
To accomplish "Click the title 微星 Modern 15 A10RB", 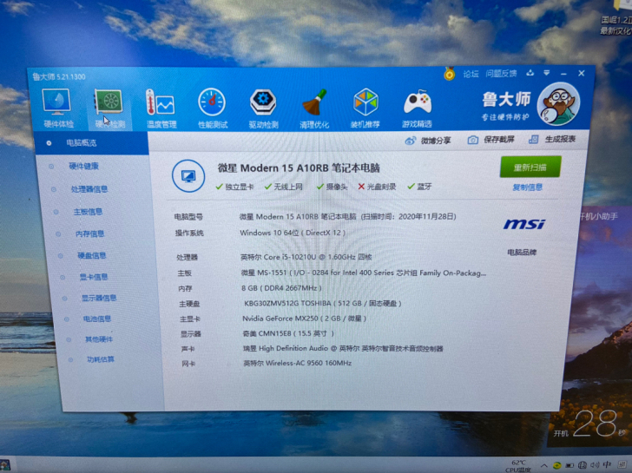I will [299, 168].
